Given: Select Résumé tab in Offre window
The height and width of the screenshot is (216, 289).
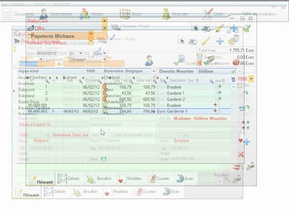Looking at the screenshot, I should pyautogui.click(x=41, y=181).
